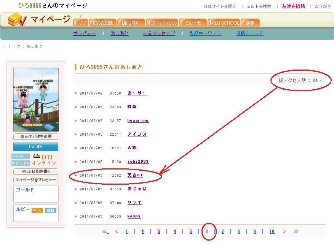
Task: Go to page 7 of footprints
Action: [223, 231]
